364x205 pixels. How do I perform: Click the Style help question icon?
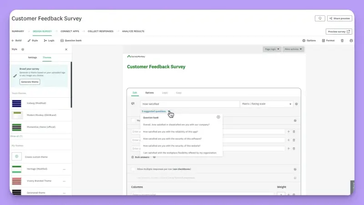pyautogui.click(x=23, y=50)
